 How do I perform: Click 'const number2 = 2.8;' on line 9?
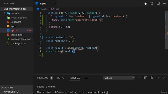[60, 41]
